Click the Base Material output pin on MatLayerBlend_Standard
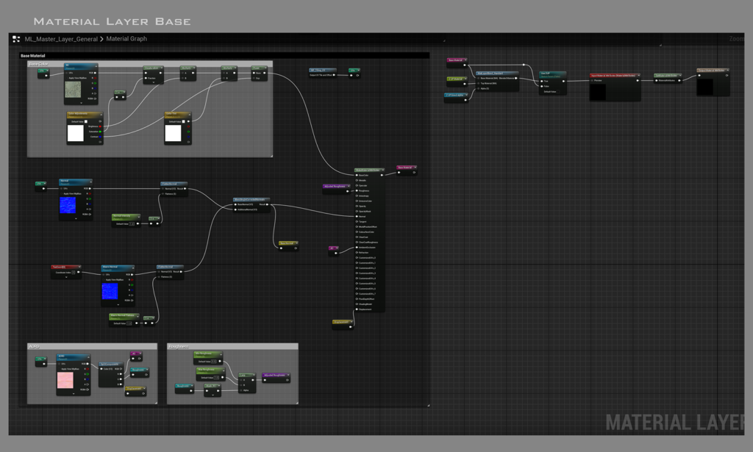 pyautogui.click(x=515, y=78)
